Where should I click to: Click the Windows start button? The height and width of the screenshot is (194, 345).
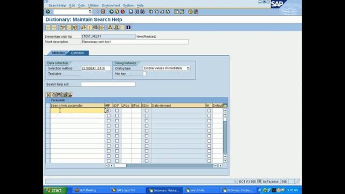pos(55,190)
